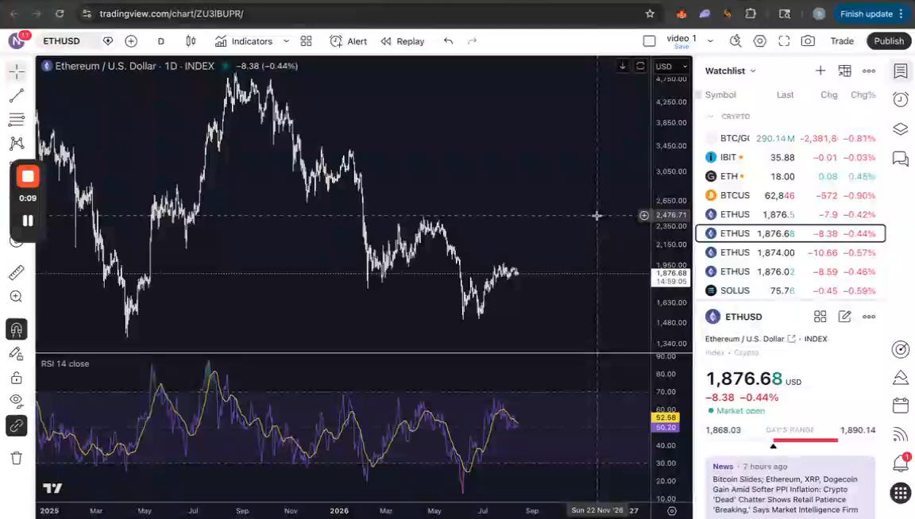Select the SOLUS watchlist row
Viewport: 915px width, 519px height.
click(791, 290)
